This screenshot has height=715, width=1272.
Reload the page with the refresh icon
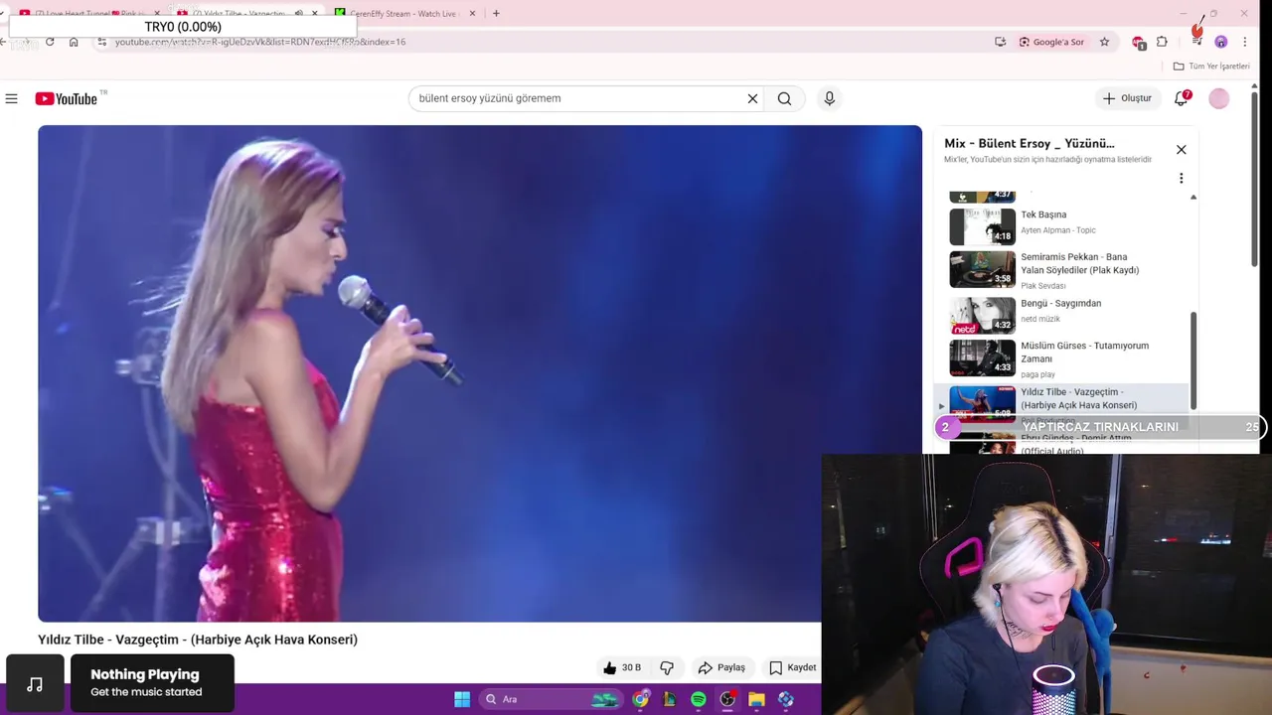(x=50, y=42)
